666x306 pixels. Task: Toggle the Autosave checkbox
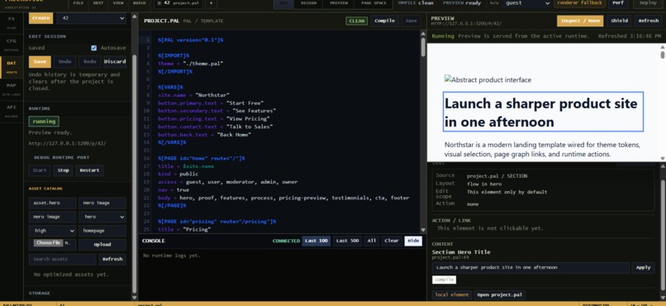point(94,48)
